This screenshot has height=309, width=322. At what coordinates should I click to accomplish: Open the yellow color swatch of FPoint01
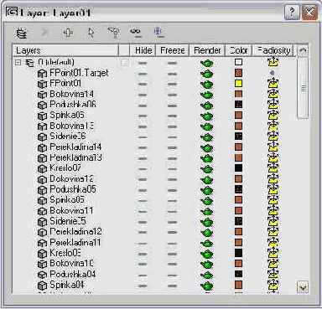pyautogui.click(x=238, y=84)
